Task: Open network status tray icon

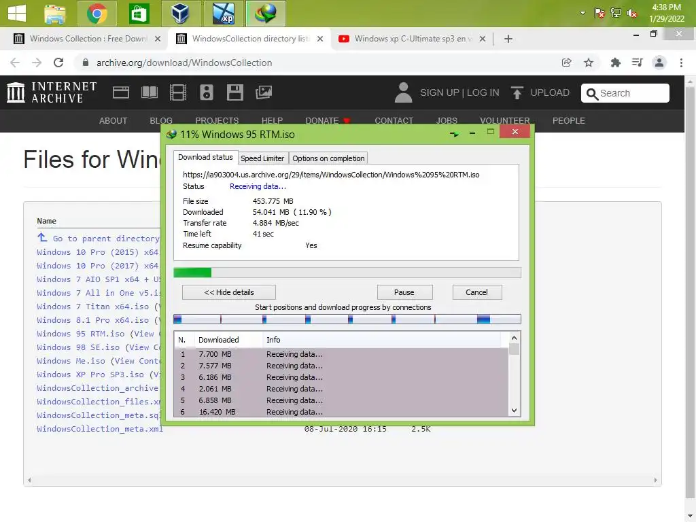Action: (x=616, y=13)
